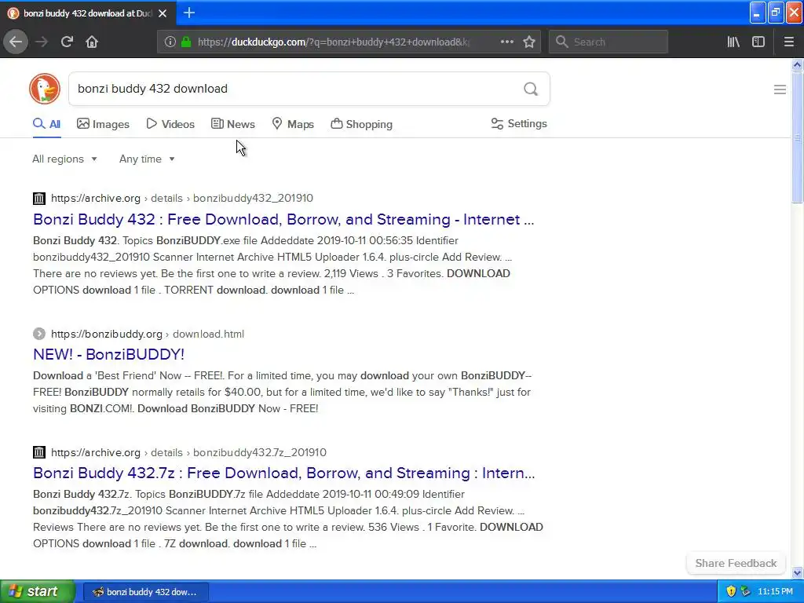Viewport: 804px width, 603px height.
Task: Click the security shield tray icon
Action: (731, 591)
